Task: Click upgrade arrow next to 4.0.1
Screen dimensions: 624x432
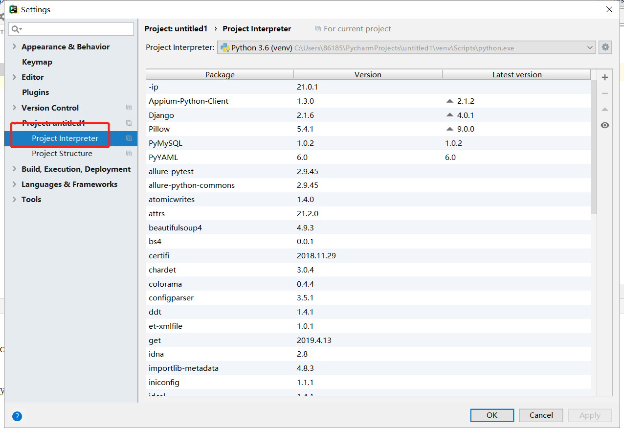Action: point(450,115)
